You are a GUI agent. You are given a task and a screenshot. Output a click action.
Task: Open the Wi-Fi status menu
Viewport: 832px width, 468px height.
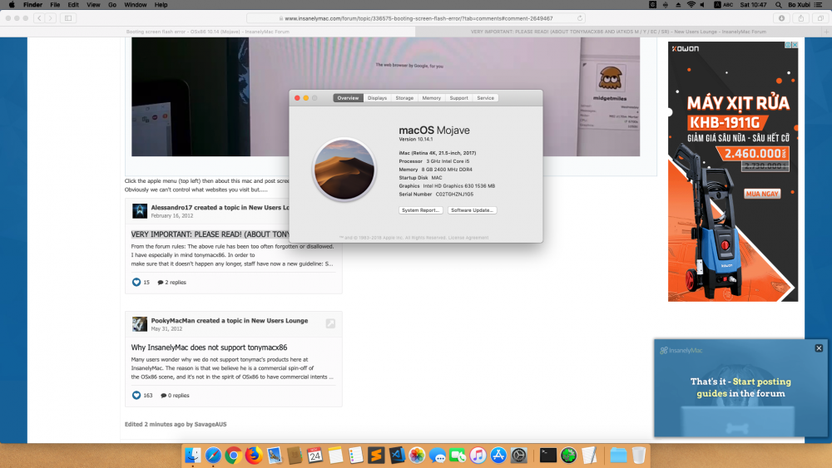pos(691,5)
